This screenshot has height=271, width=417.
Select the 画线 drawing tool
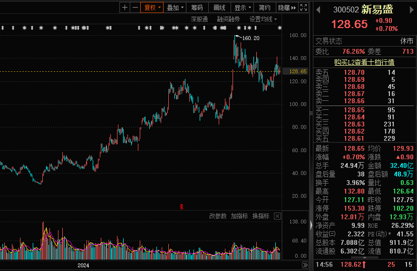pyautogui.click(x=220, y=8)
